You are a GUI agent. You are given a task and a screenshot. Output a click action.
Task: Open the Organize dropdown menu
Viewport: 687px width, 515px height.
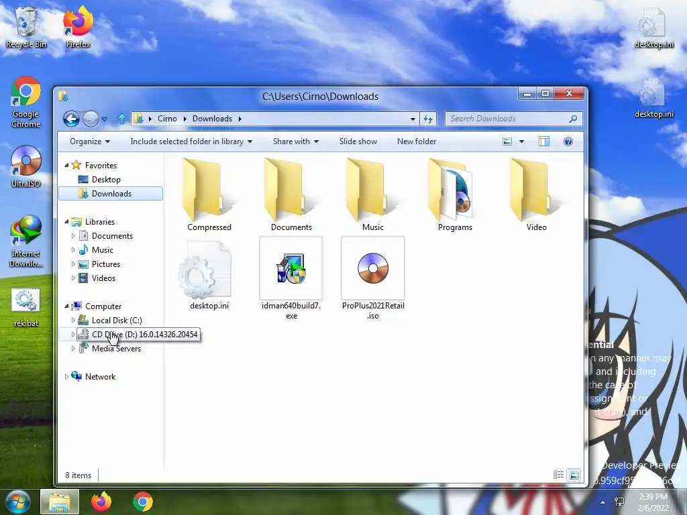click(x=90, y=141)
